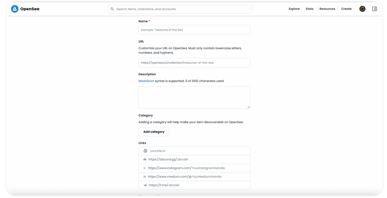The height and width of the screenshot is (198, 387).
Task: Click the collection URL input field
Action: (x=194, y=63)
